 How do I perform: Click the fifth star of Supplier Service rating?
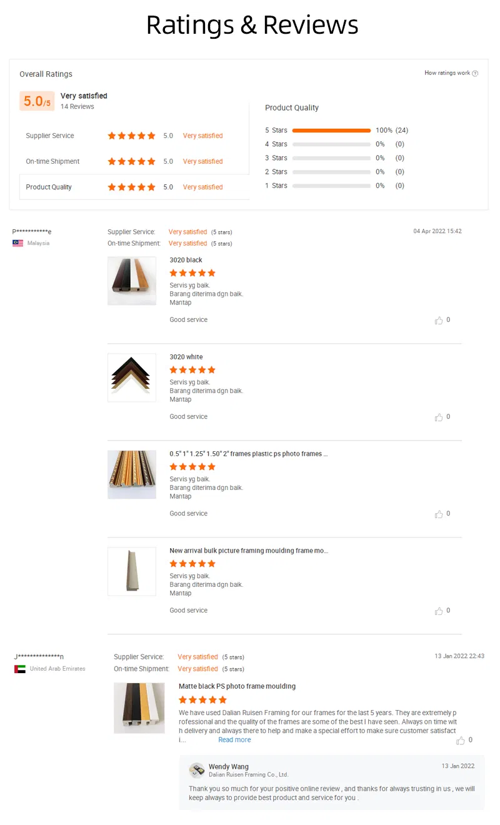(x=152, y=136)
